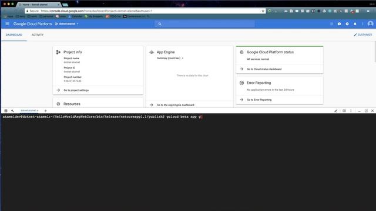Click the Error Reporting card icon

point(241,83)
